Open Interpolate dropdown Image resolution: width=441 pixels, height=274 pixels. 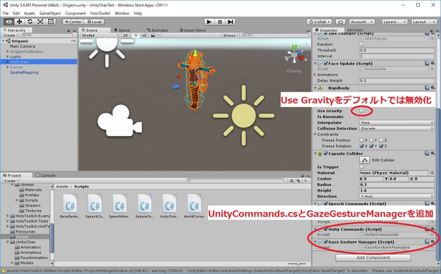397,122
